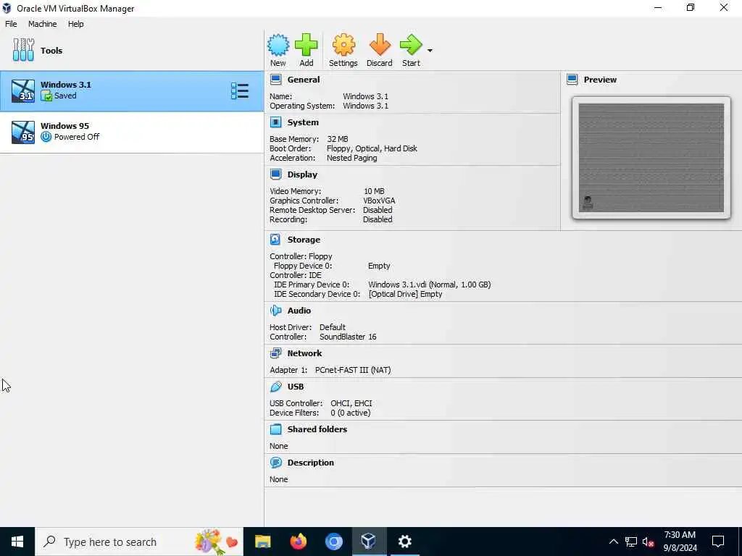Click the Powered Off status icon

coord(46,137)
